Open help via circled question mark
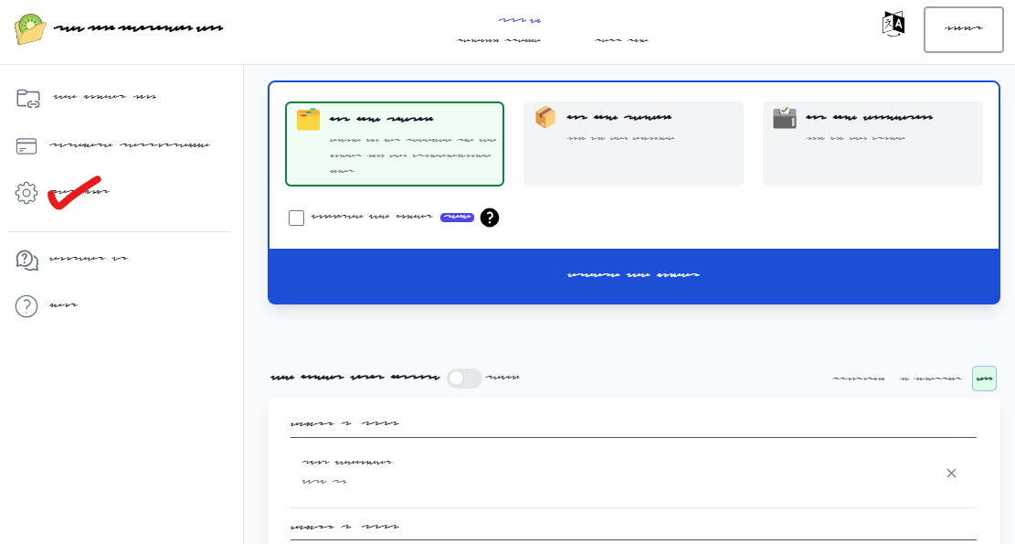The height and width of the screenshot is (544, 1015). [x=26, y=306]
